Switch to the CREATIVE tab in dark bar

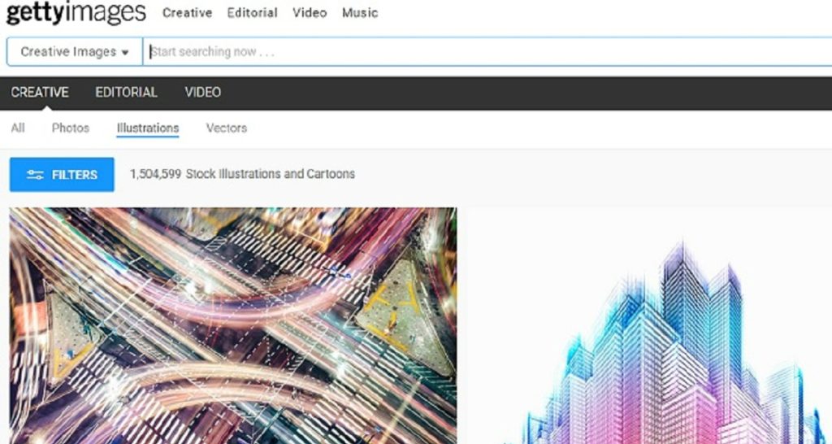pyautogui.click(x=40, y=93)
